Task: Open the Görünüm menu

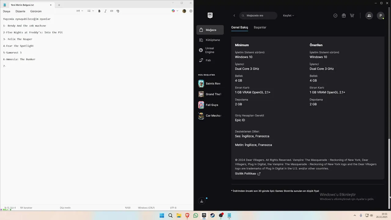Action: point(36,11)
